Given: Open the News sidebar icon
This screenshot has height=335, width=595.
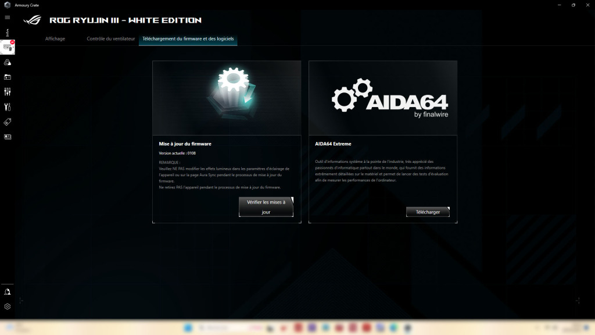Looking at the screenshot, I should [8, 137].
